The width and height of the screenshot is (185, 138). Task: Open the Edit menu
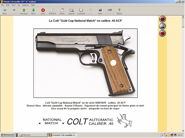(x=8, y=5)
